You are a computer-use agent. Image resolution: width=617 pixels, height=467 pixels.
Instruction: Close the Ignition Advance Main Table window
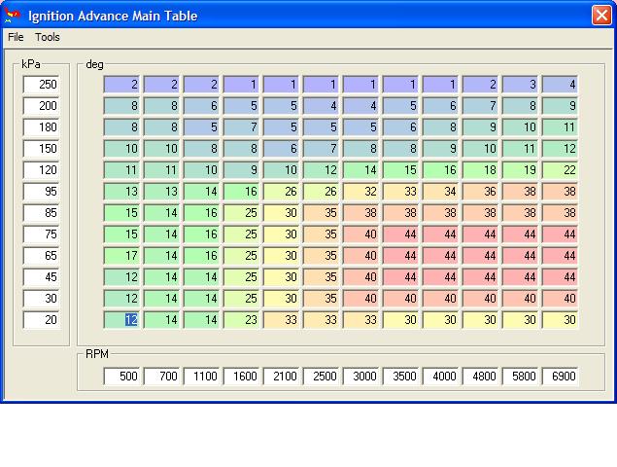[x=601, y=15]
